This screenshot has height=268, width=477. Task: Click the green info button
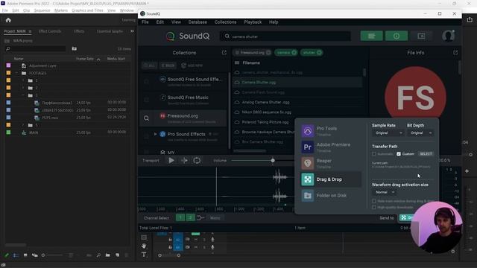396,36
